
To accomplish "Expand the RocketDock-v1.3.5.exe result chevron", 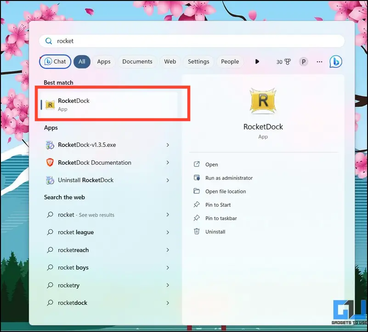I will coord(168,145).
